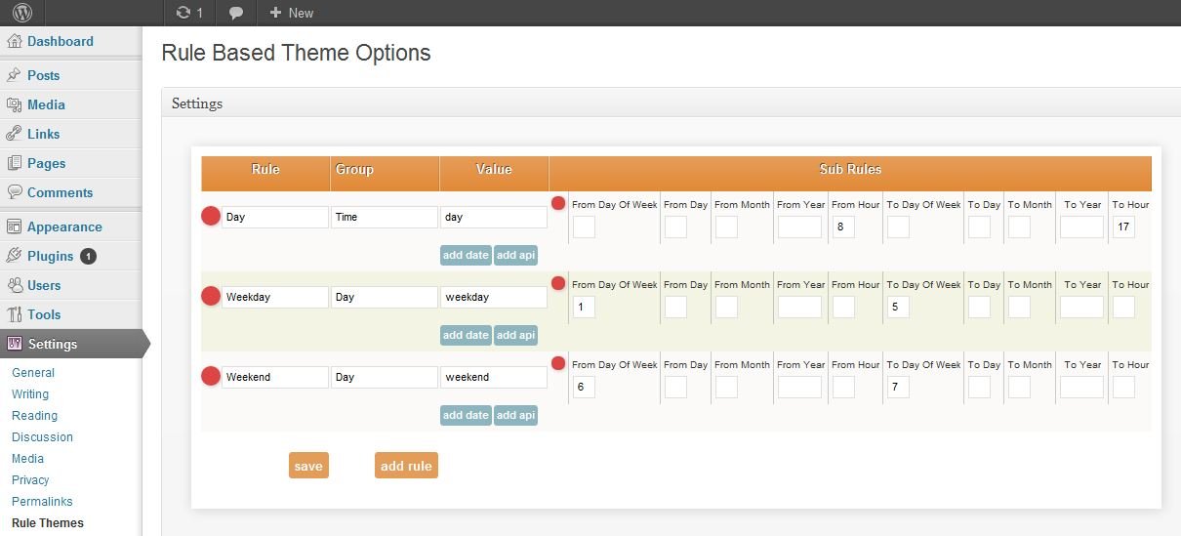Click the comments bubble icon in toolbar
1181x536 pixels.
pyautogui.click(x=236, y=13)
